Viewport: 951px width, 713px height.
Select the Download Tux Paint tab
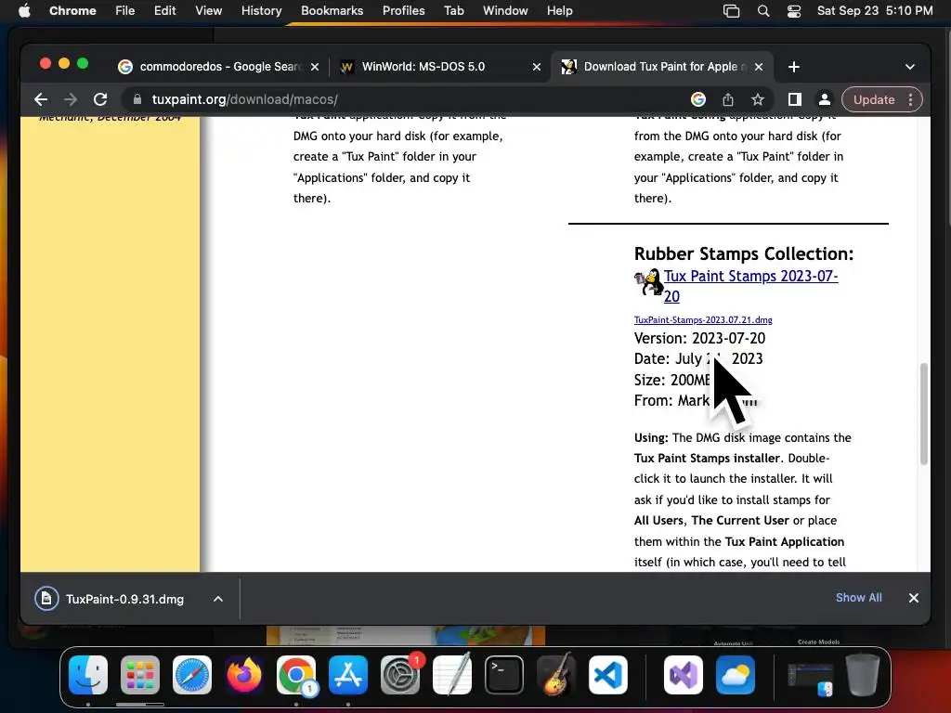coord(661,67)
